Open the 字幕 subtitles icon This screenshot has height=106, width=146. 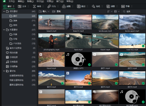point(123,6)
